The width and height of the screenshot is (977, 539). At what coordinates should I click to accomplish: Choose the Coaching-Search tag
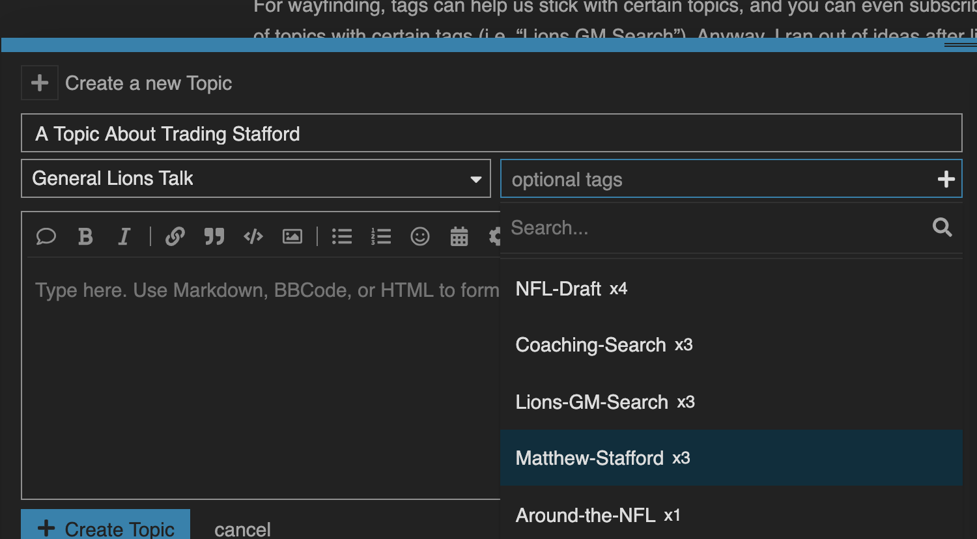(x=590, y=345)
